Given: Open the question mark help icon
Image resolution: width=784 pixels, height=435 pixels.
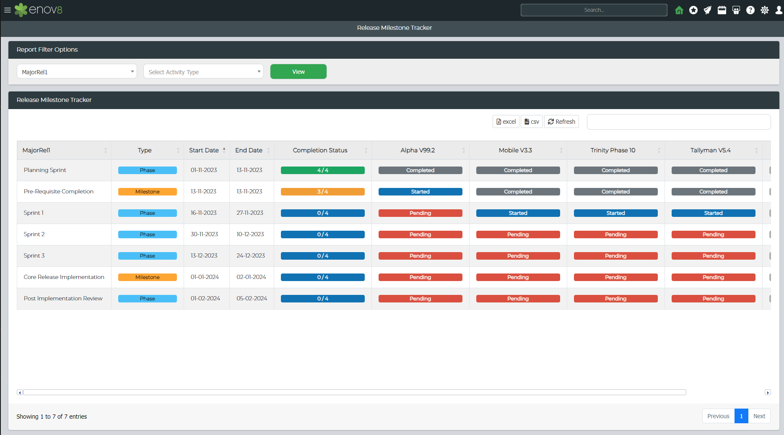Looking at the screenshot, I should pyautogui.click(x=750, y=10).
